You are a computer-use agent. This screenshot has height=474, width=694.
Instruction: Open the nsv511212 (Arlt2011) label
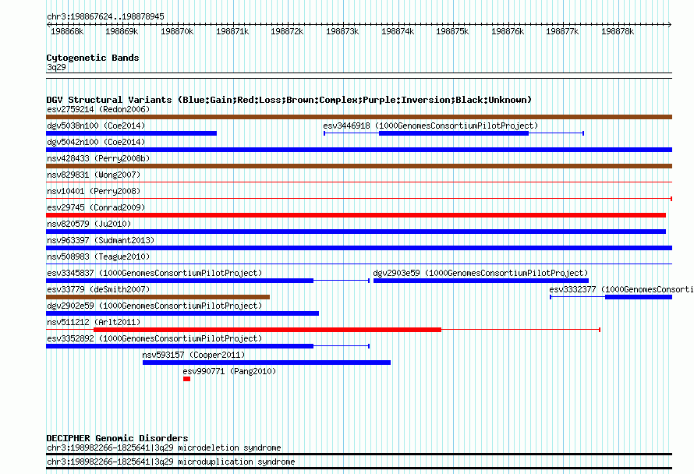[x=94, y=322]
